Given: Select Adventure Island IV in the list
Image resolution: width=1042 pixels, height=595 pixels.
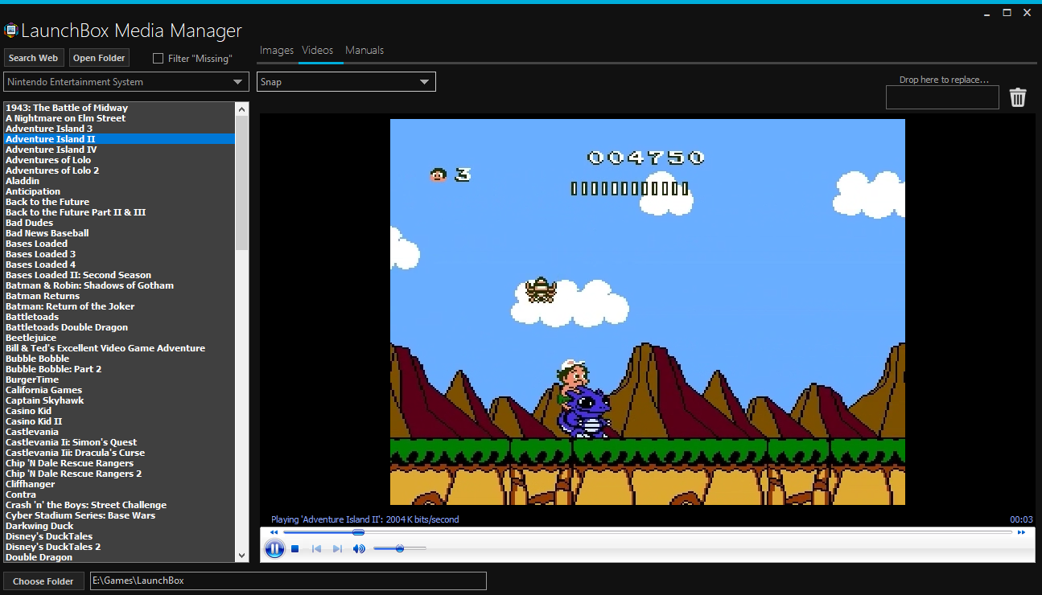Looking at the screenshot, I should click(51, 150).
